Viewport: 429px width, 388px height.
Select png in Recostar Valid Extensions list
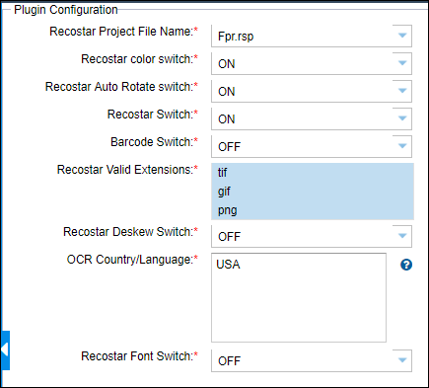pyautogui.click(x=313, y=210)
